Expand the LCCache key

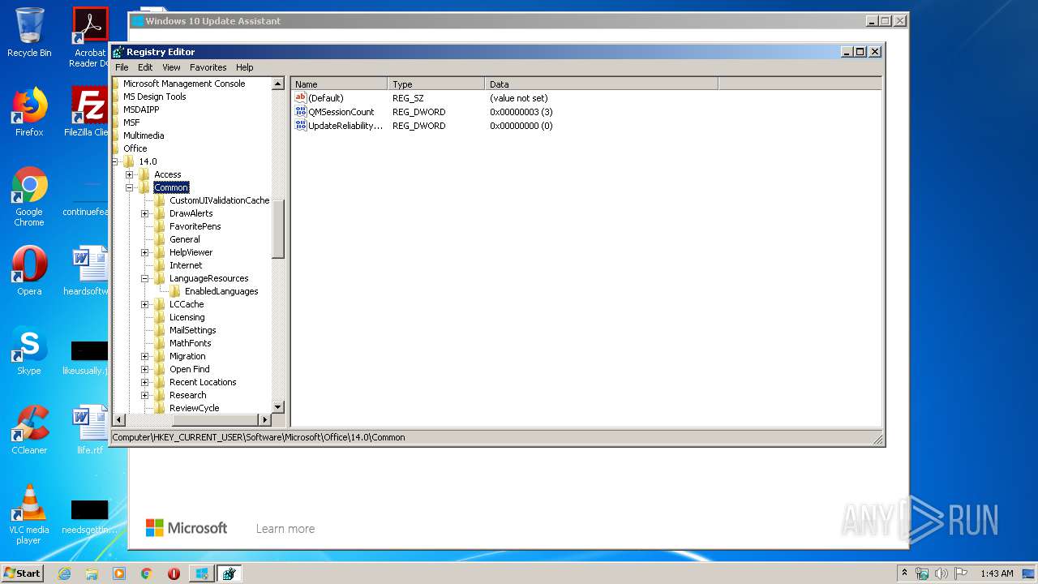coord(145,304)
